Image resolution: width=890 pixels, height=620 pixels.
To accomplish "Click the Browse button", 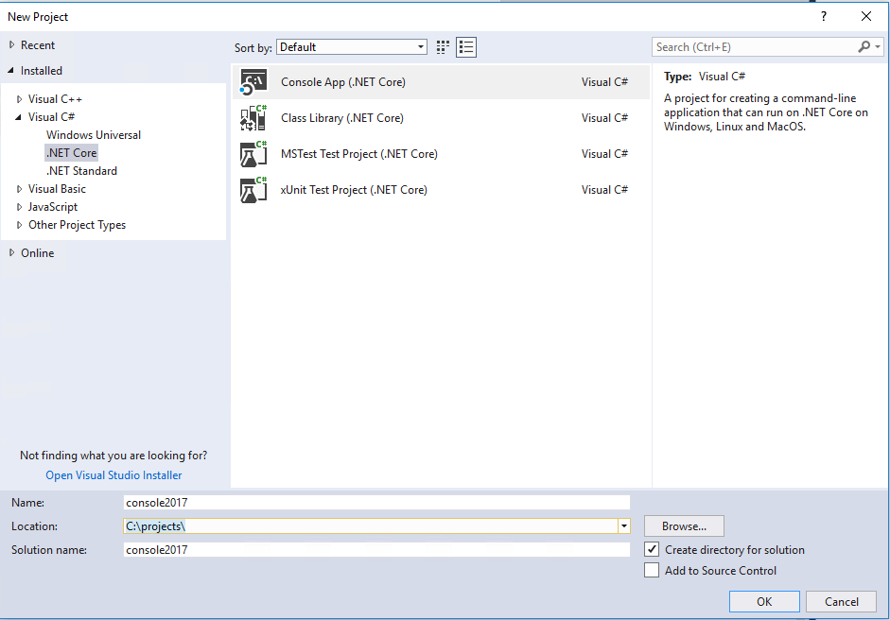I will [x=684, y=525].
